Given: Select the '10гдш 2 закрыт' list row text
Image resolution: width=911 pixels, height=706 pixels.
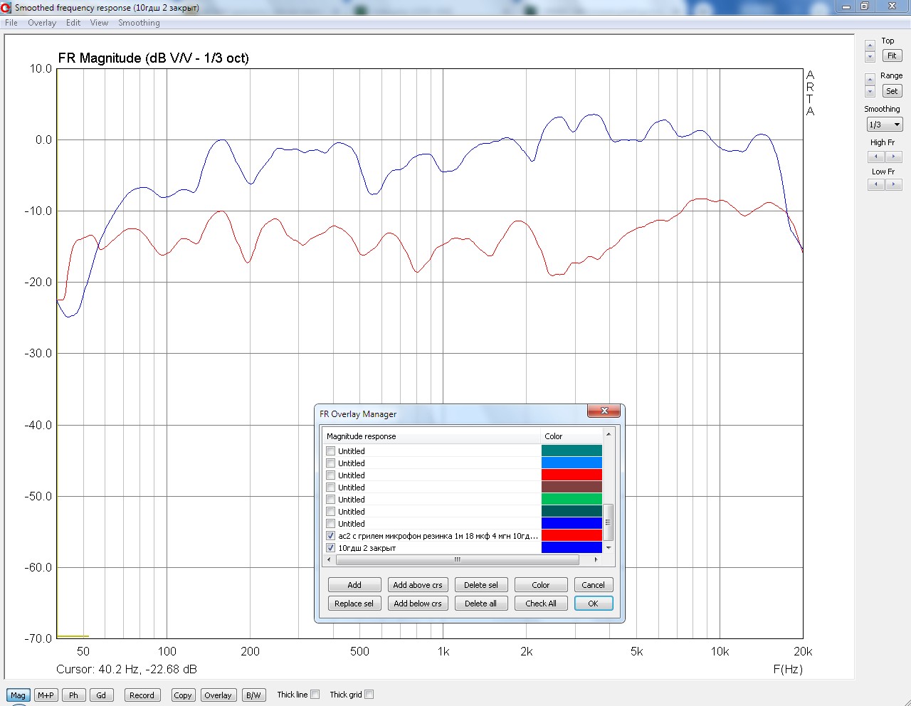Looking at the screenshot, I should [x=367, y=548].
